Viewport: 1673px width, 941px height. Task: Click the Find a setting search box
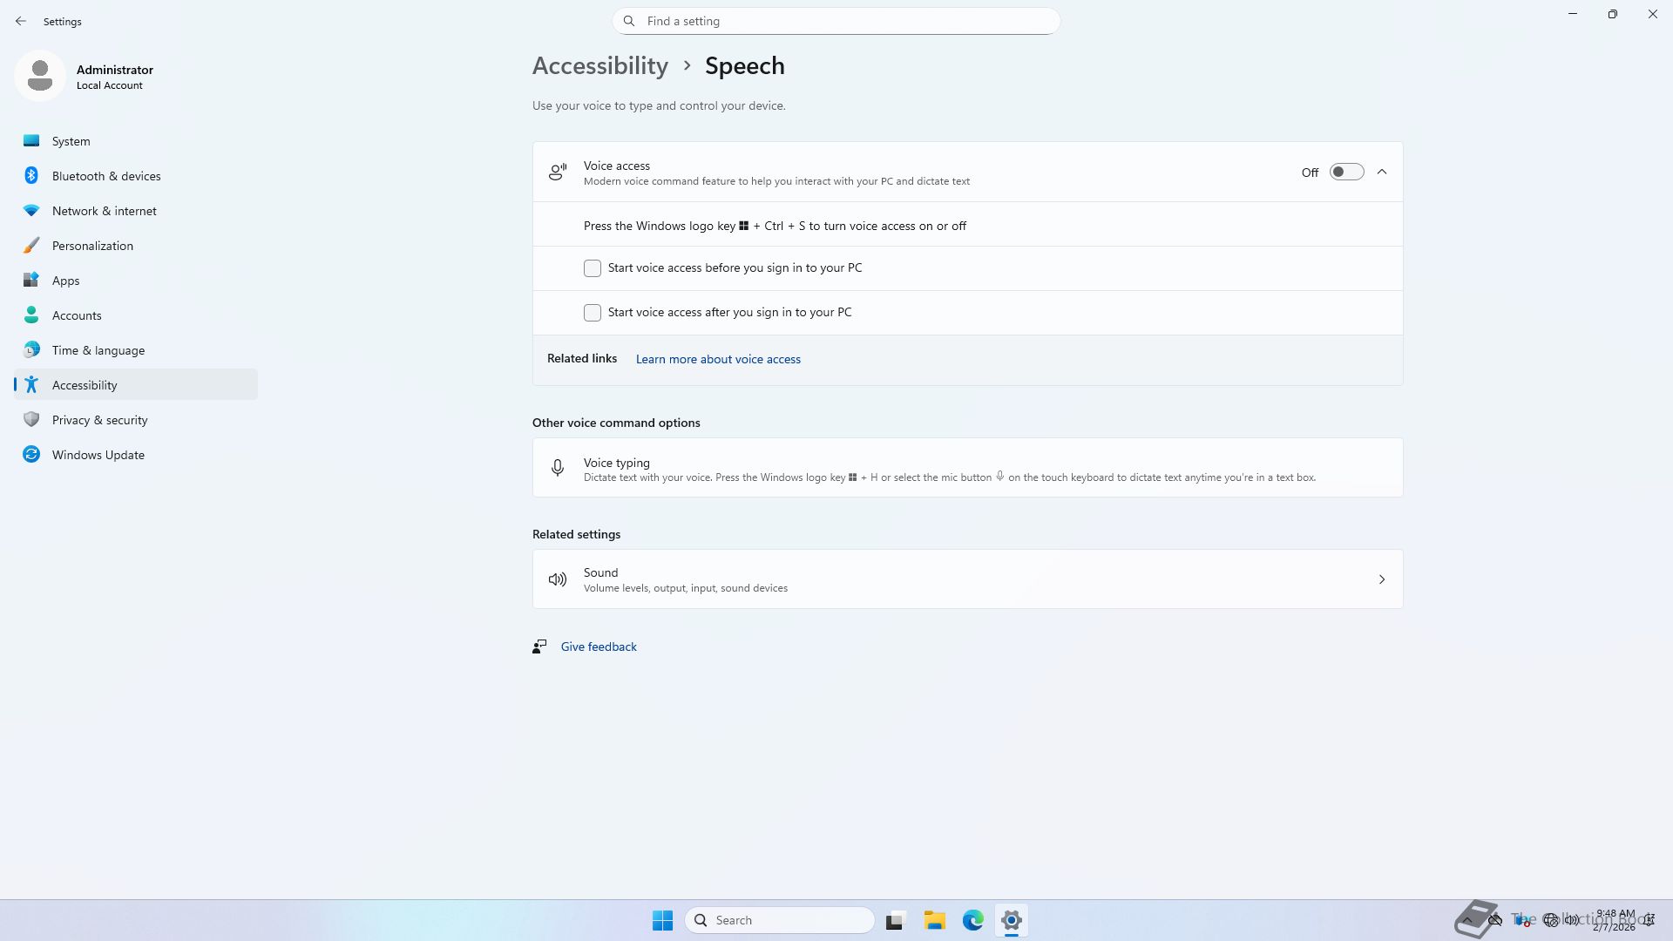coord(836,21)
